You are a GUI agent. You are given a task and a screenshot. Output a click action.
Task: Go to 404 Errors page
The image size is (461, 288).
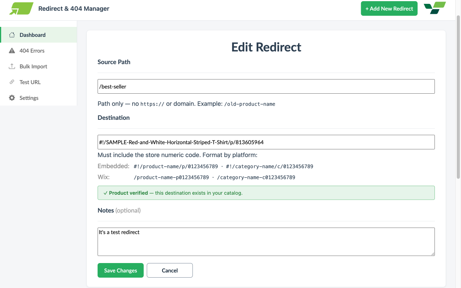click(38, 51)
